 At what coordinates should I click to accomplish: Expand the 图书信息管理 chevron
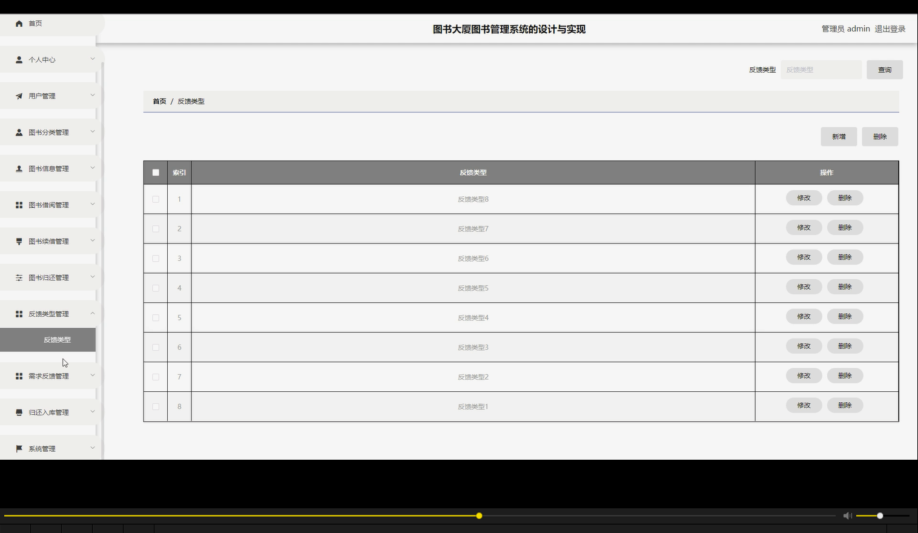tap(93, 168)
